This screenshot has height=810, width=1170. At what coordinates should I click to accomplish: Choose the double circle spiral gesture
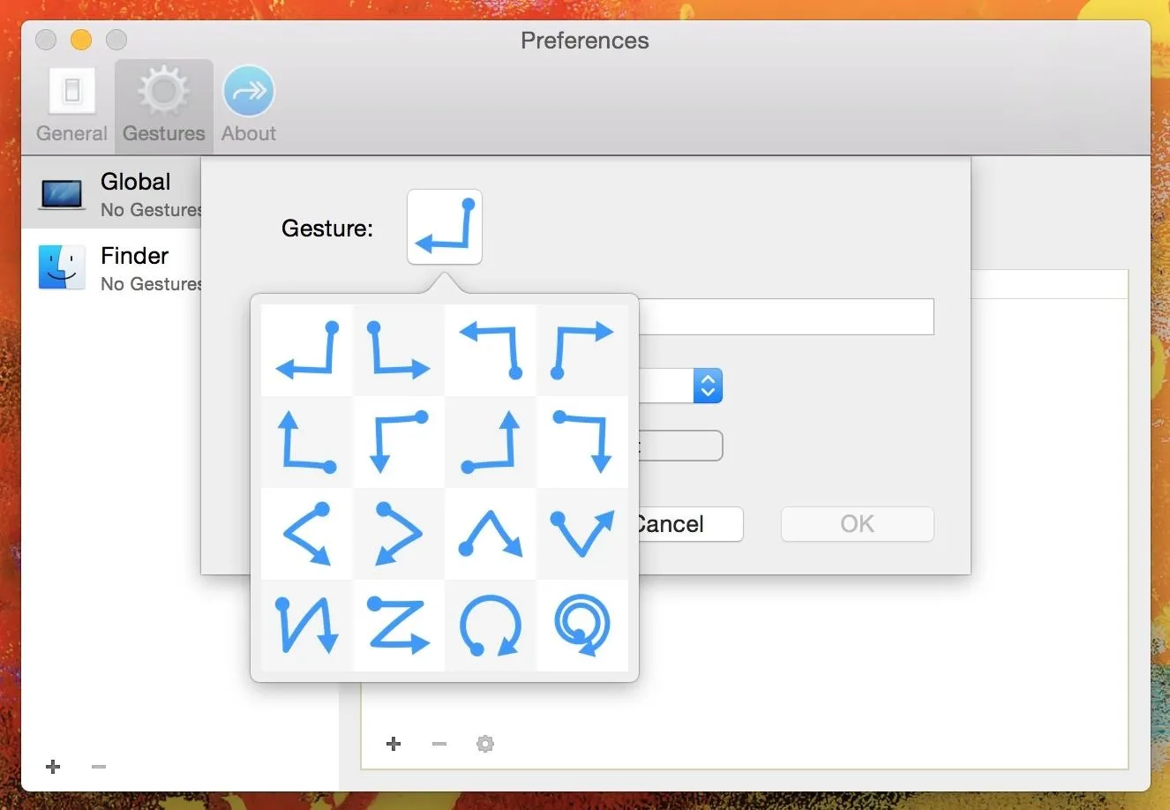tap(582, 626)
